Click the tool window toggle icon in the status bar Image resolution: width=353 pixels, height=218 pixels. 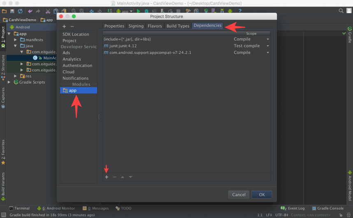[4, 215]
